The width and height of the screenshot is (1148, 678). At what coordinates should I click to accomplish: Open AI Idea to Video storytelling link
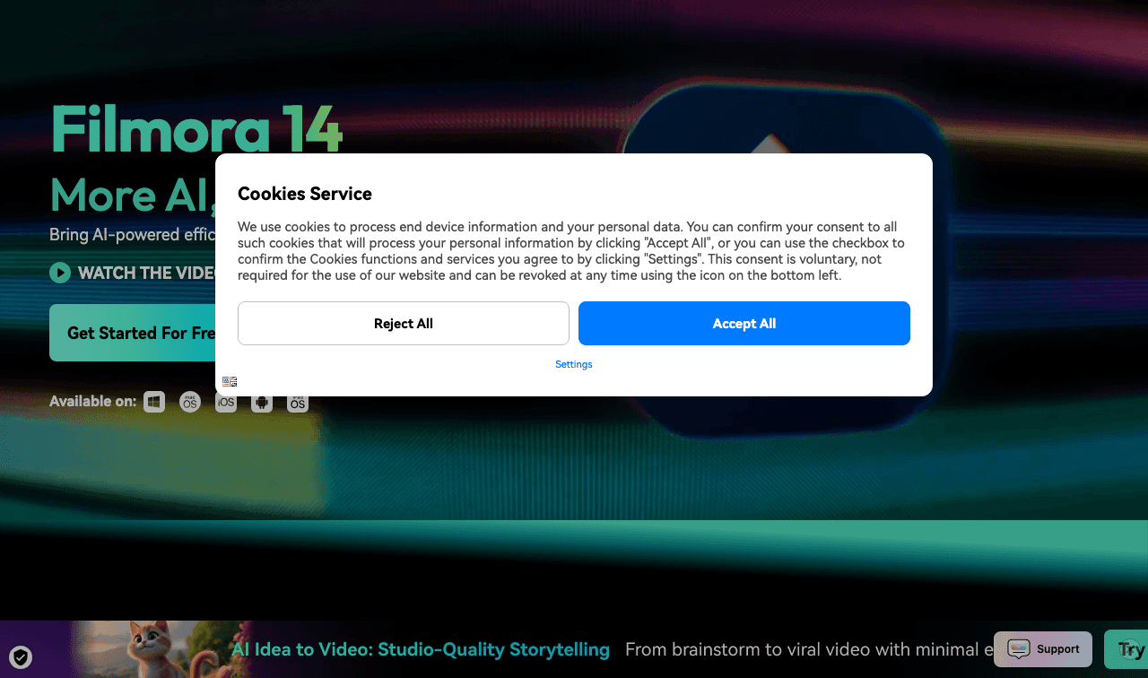[x=421, y=648]
